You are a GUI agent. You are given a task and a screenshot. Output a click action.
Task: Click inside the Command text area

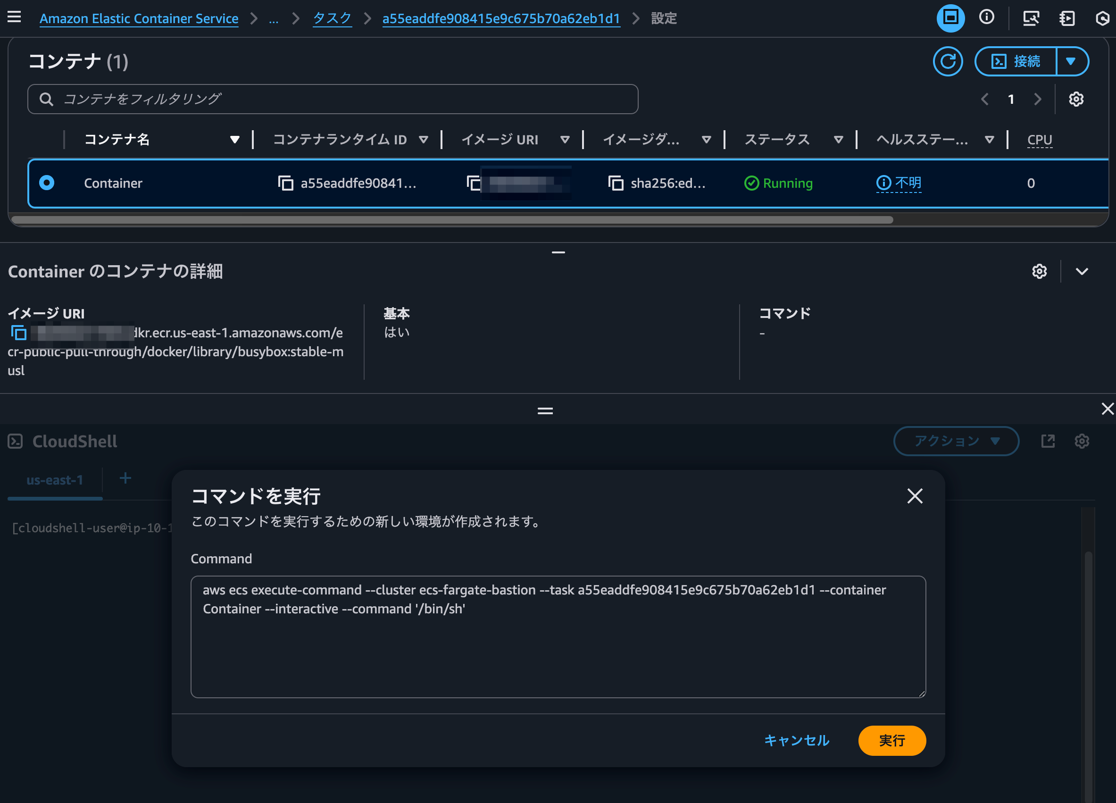tap(558, 637)
